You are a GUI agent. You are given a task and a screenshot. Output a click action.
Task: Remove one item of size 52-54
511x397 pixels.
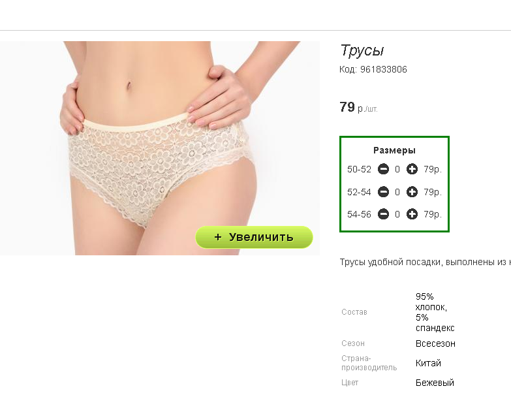click(383, 192)
